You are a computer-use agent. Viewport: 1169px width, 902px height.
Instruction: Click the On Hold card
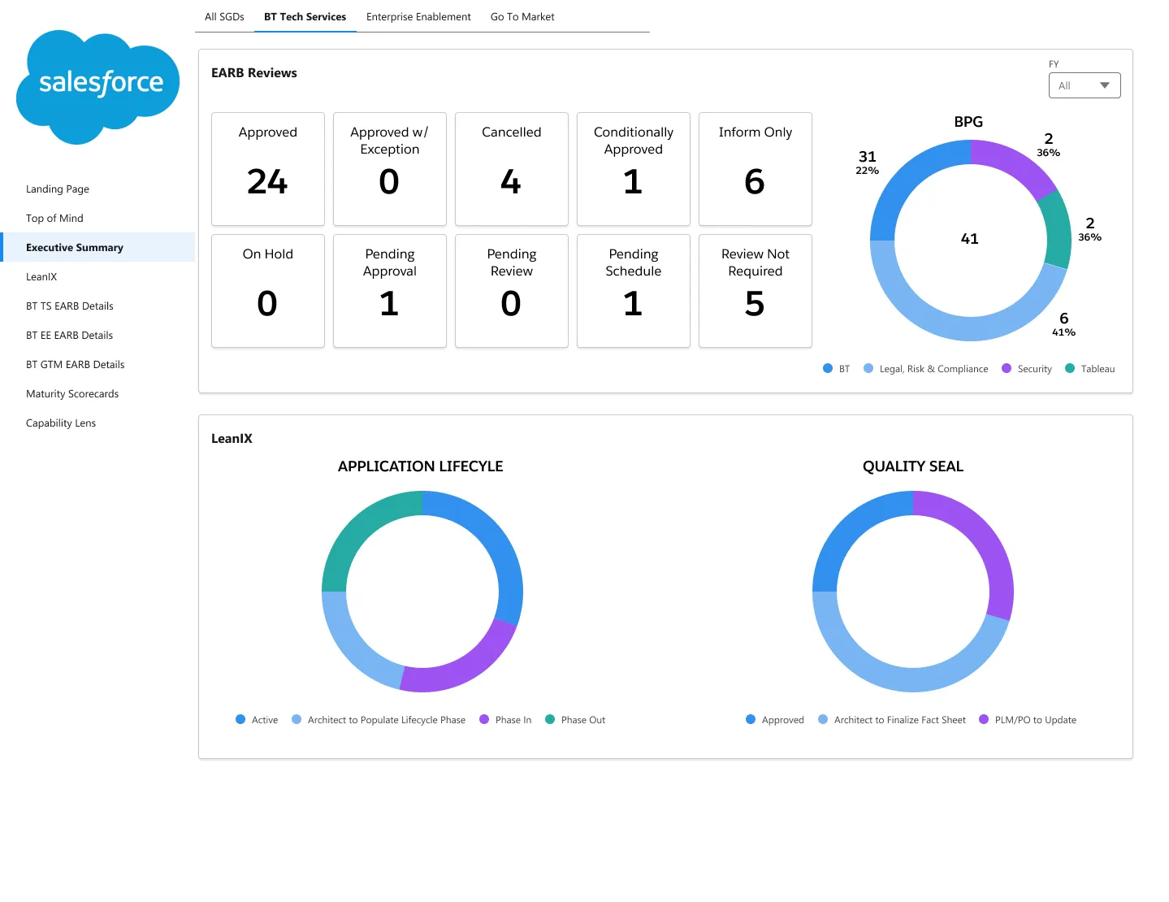click(268, 291)
